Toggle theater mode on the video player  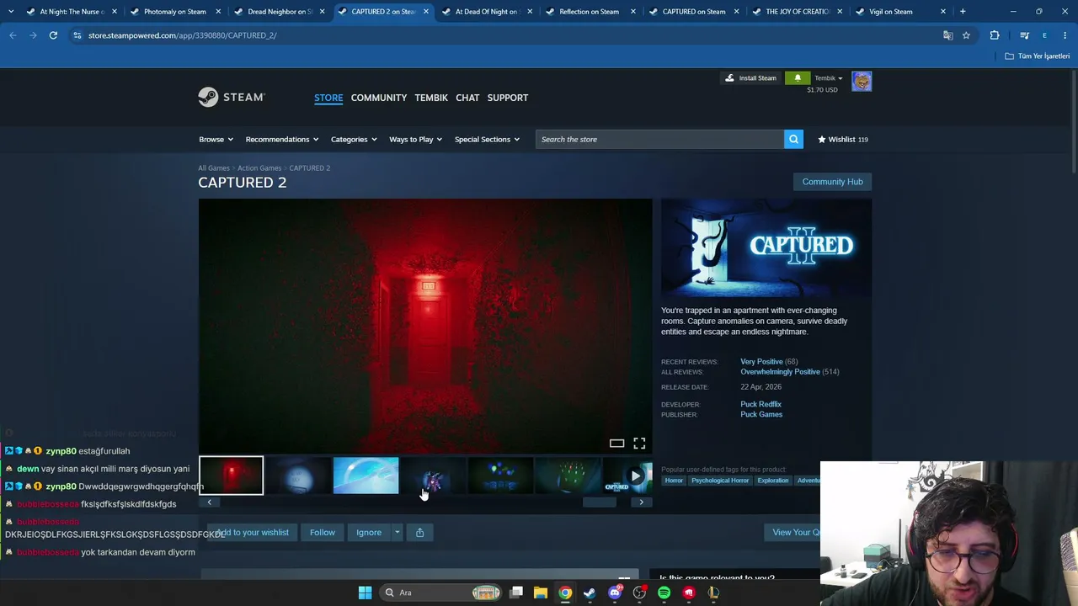click(616, 444)
